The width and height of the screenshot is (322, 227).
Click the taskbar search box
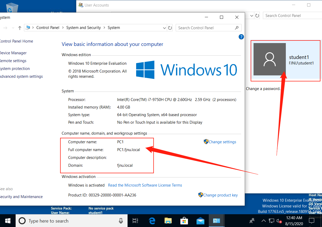tap(72, 221)
